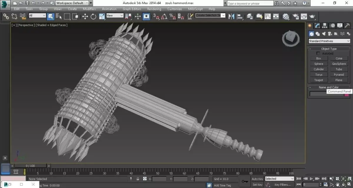Toggle Angle Snap

point(164,16)
